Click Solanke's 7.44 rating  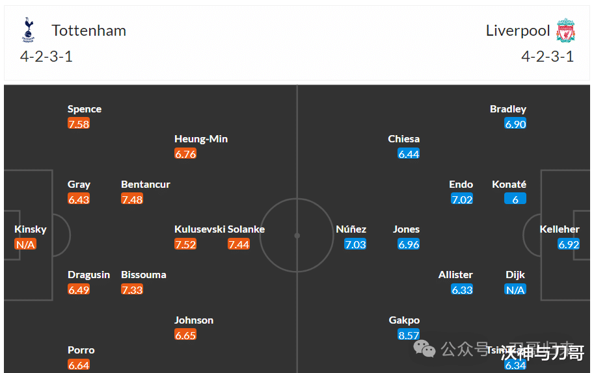[x=239, y=244]
